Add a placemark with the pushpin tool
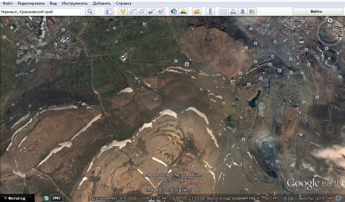This screenshot has width=345, height=202. point(123,11)
